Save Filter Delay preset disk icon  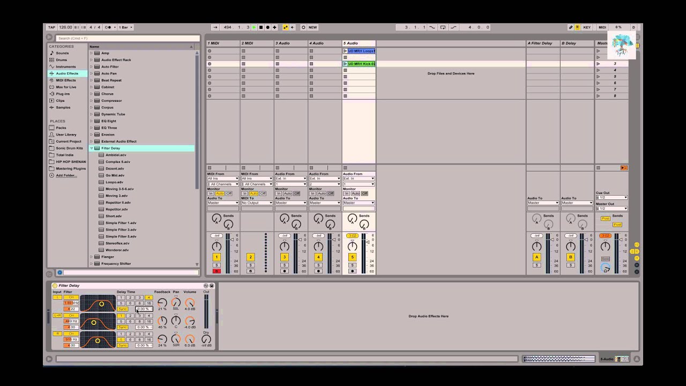(212, 286)
